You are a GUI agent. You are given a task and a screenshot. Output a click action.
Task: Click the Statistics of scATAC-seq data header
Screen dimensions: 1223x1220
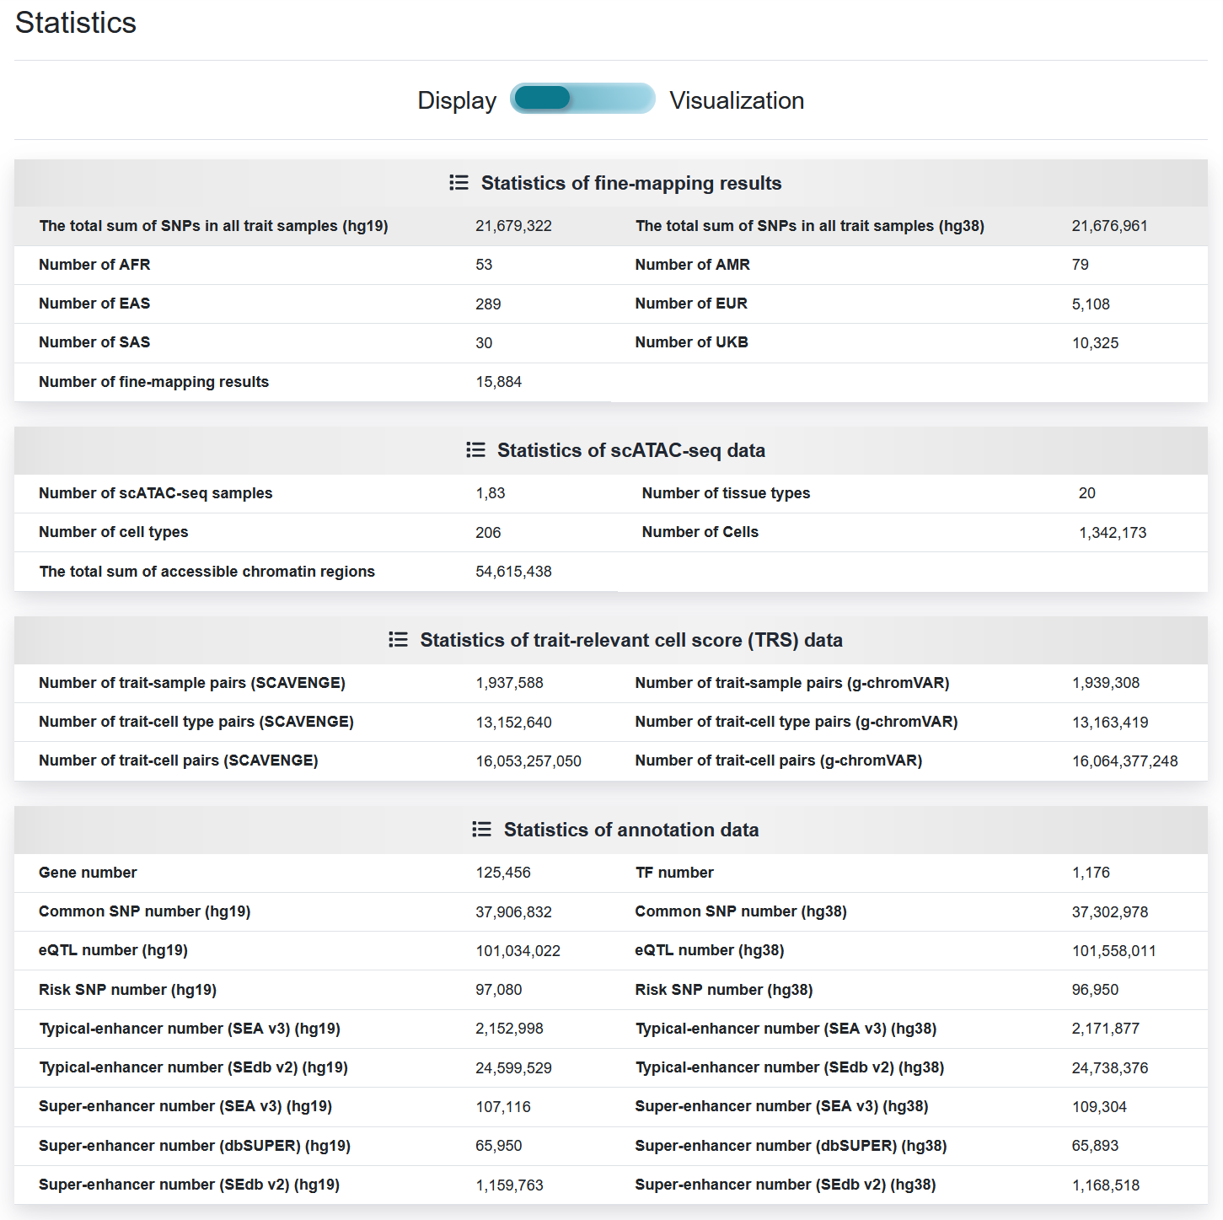point(631,450)
